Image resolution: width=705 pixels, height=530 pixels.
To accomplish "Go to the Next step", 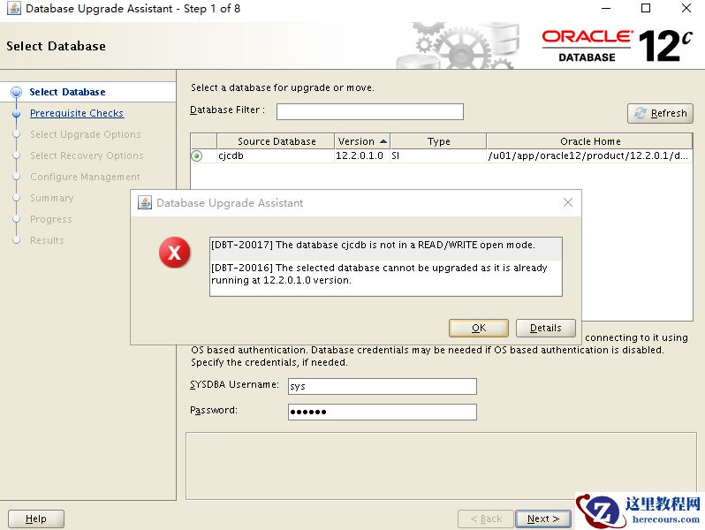I will tap(543, 519).
